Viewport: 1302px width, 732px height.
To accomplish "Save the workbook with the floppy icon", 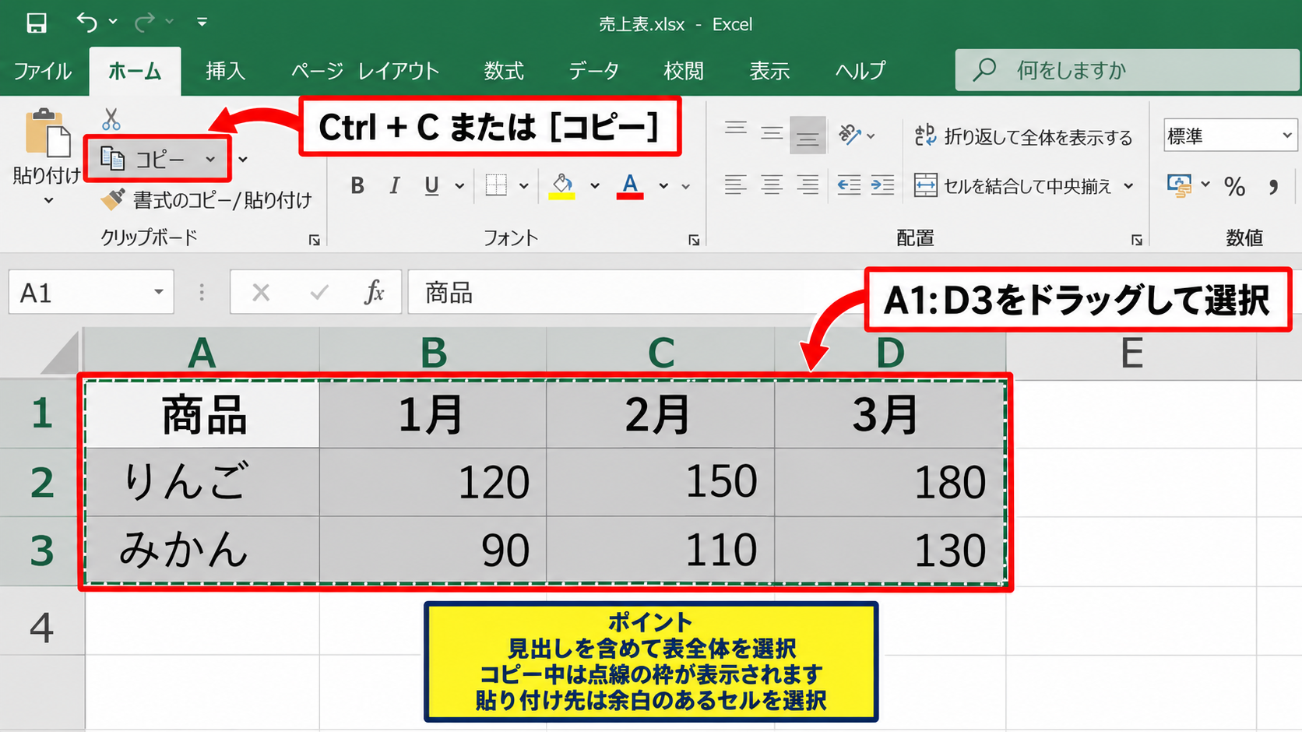I will 37,23.
